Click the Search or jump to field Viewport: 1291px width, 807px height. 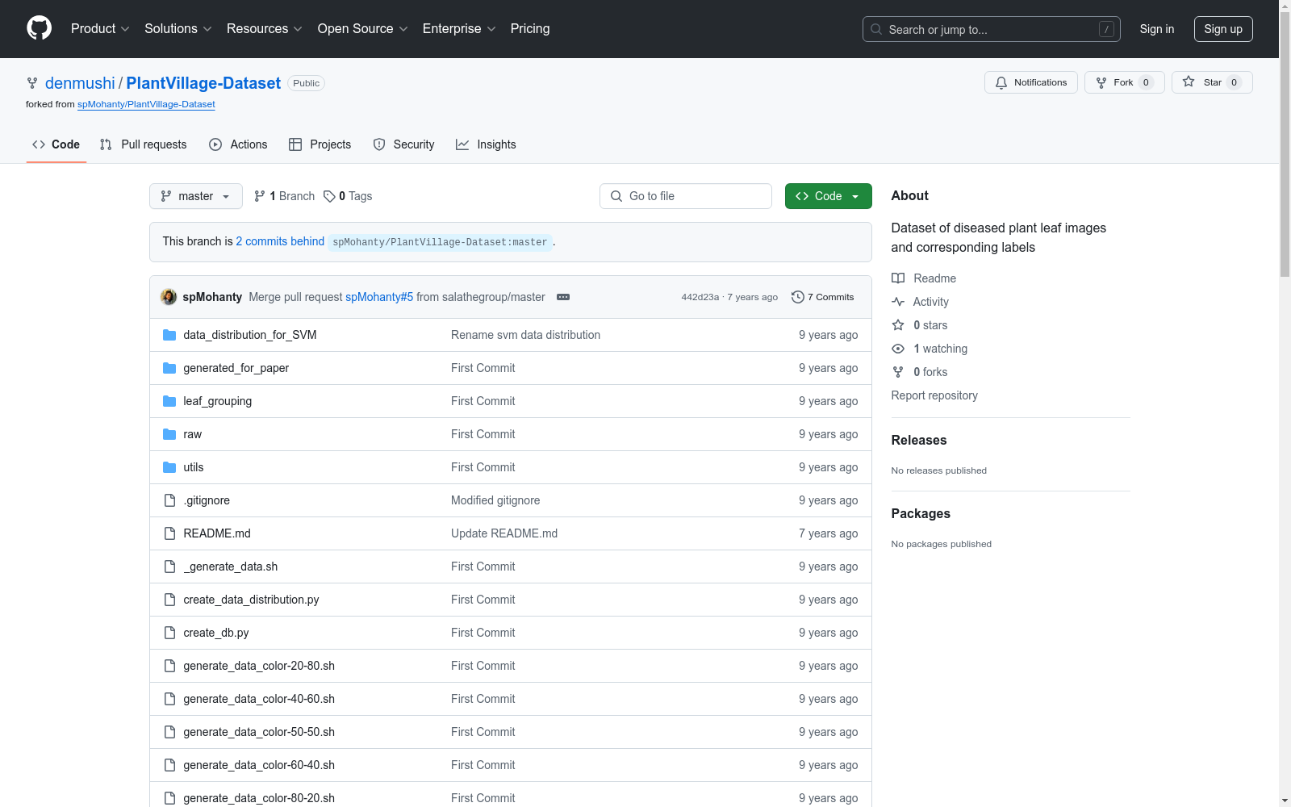point(992,29)
